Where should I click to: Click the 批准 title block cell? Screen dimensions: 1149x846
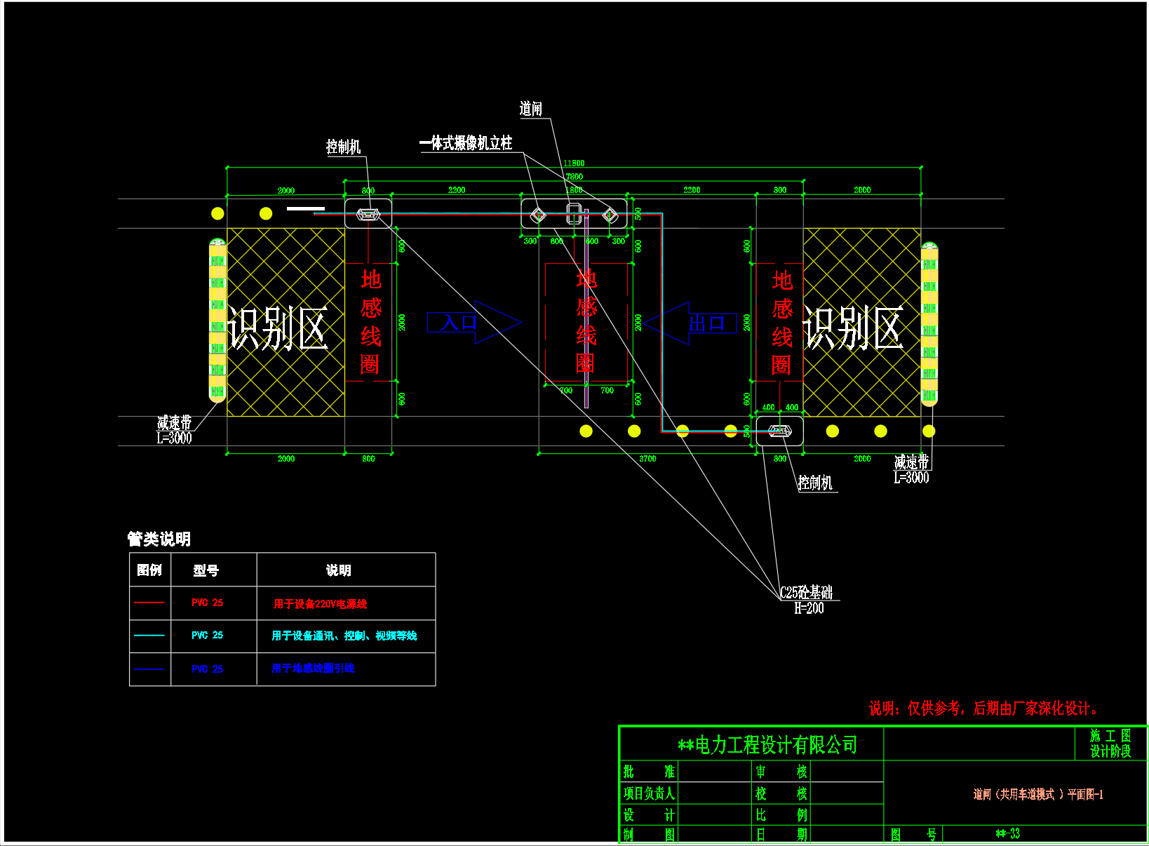[x=649, y=772]
